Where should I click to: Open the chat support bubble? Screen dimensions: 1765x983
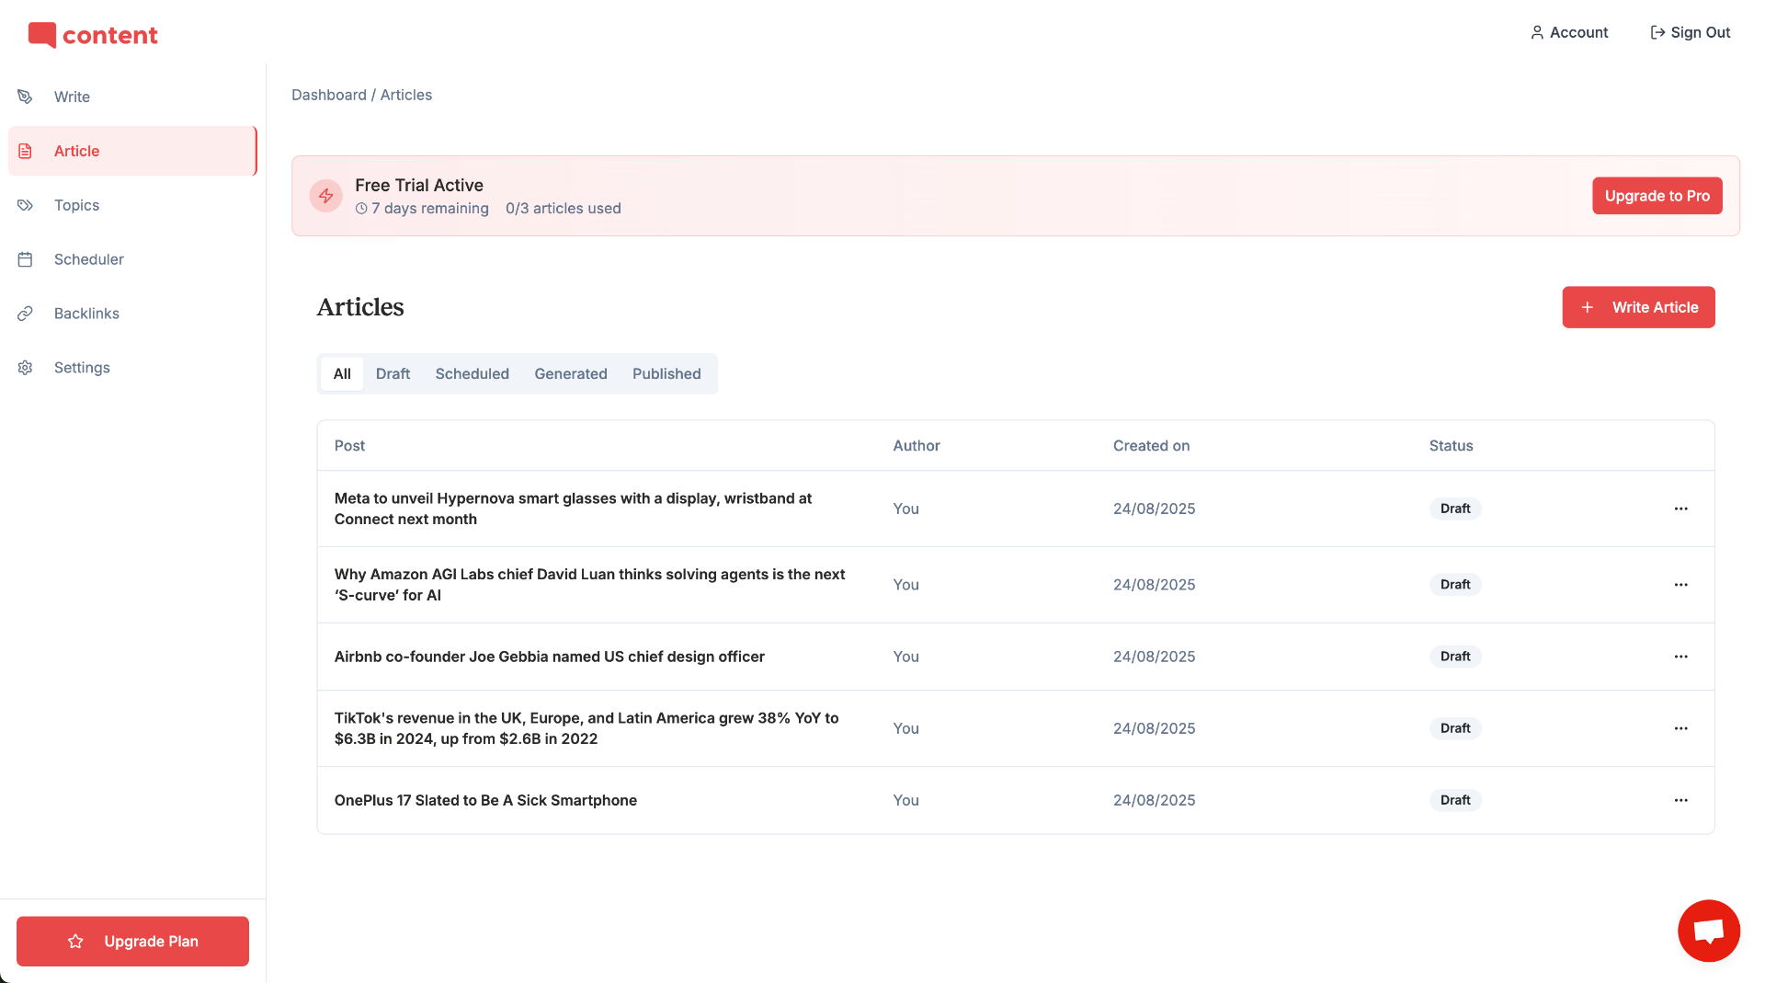point(1708,931)
